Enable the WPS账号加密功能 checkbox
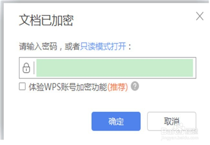 coord(22,87)
